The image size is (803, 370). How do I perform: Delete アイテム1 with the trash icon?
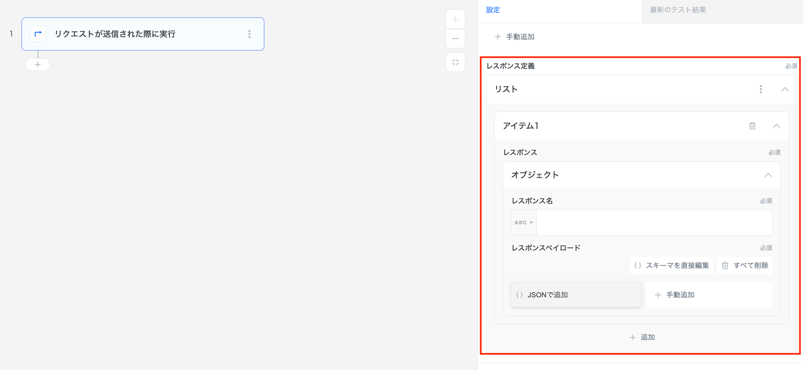752,126
